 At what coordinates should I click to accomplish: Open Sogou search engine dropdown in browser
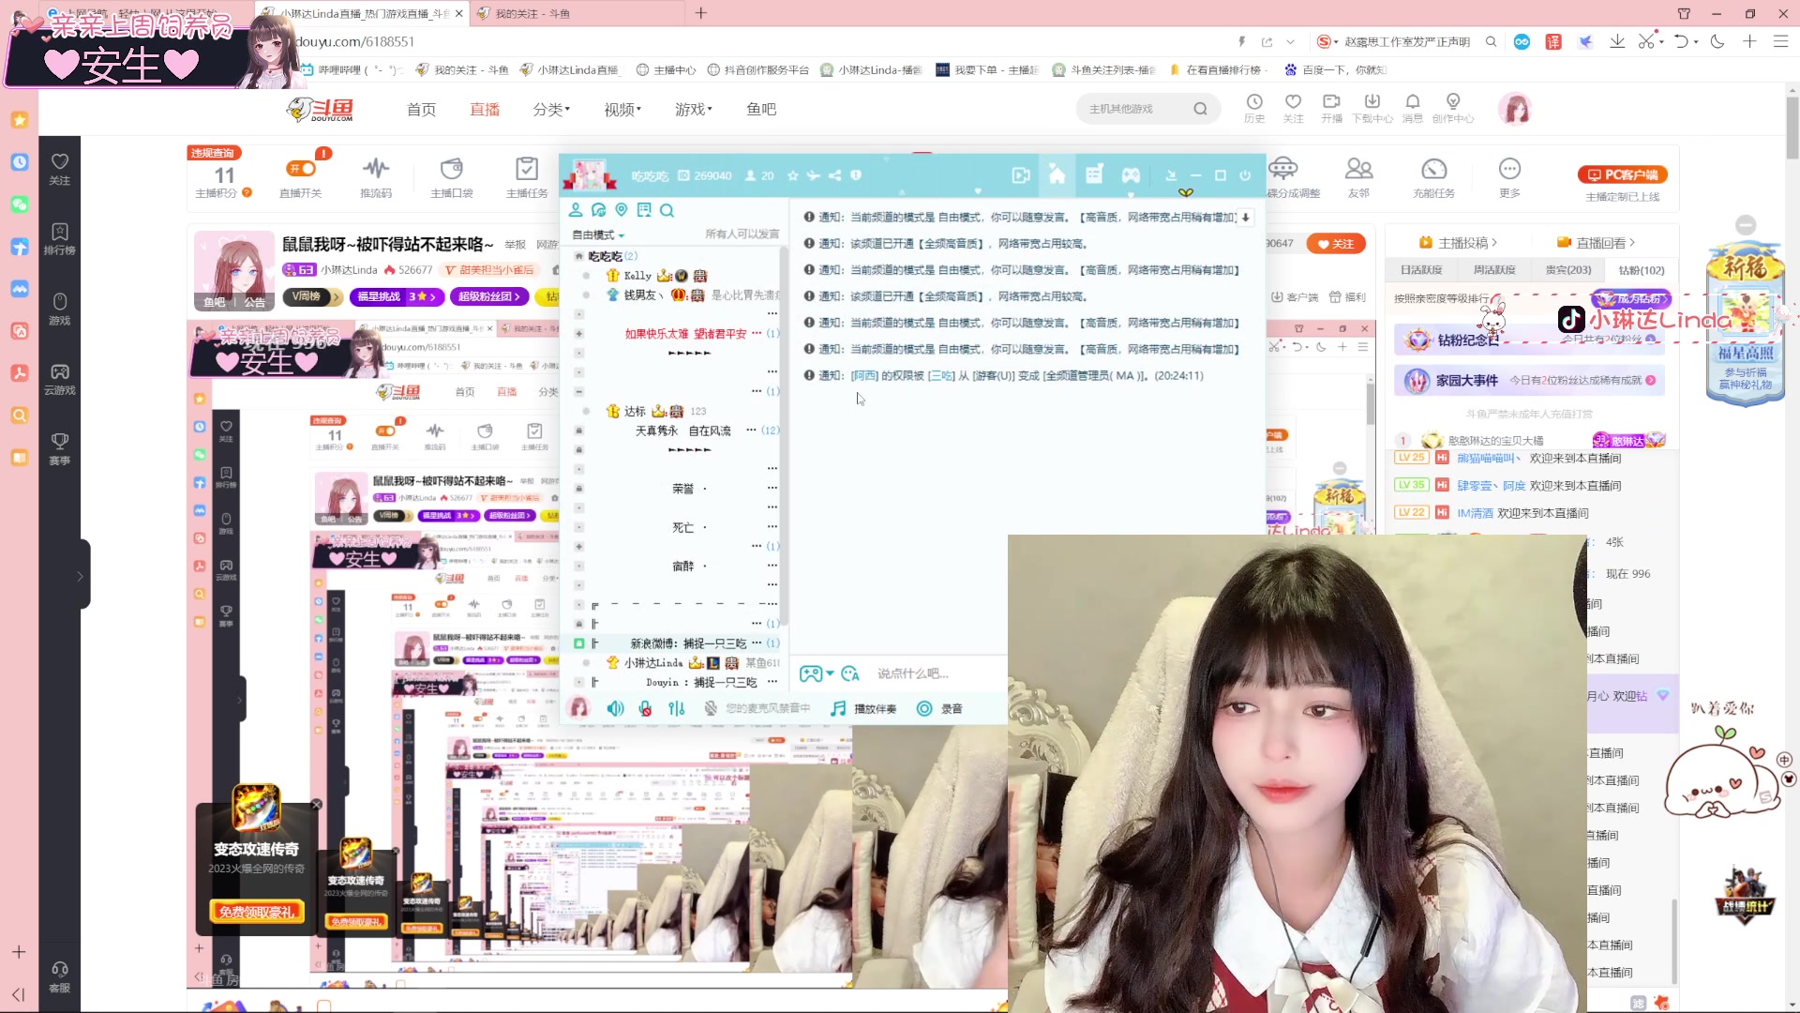click(x=1327, y=41)
